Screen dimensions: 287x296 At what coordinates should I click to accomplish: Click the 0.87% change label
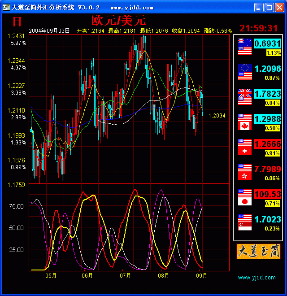[272, 78]
